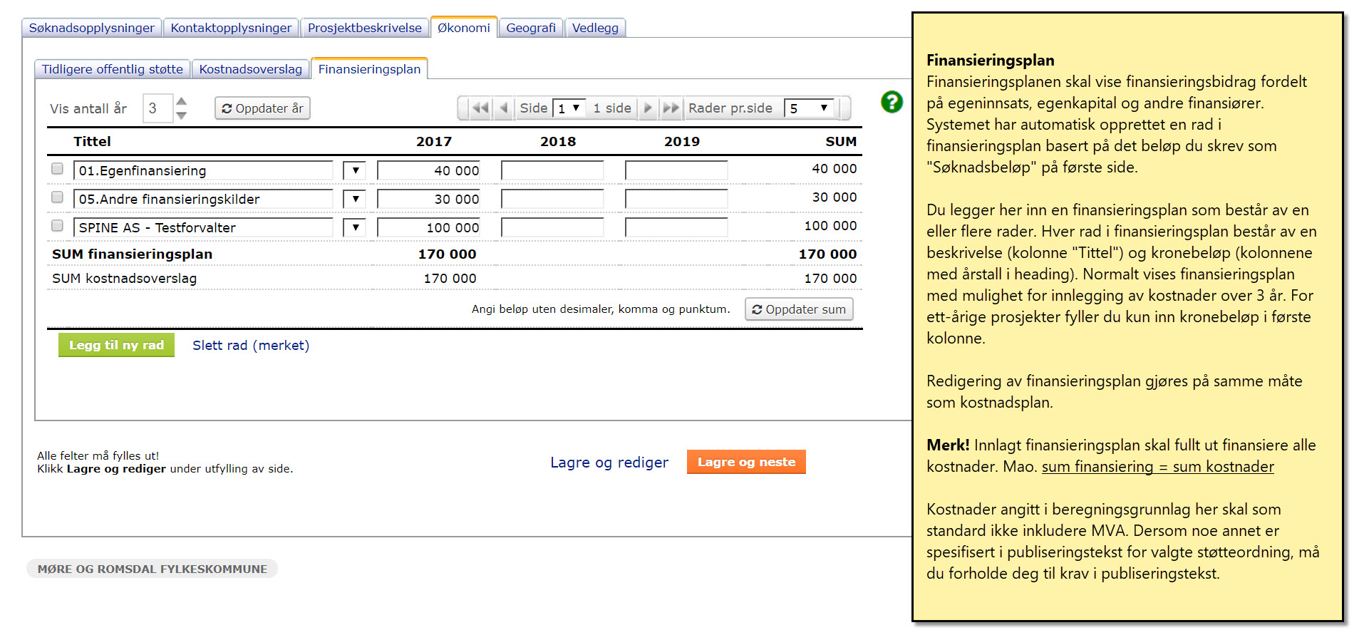This screenshot has width=1369, height=635.
Task: Go to last page of the table
Action: click(671, 108)
